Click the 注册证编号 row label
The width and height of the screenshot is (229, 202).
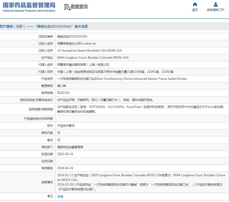[46, 37]
